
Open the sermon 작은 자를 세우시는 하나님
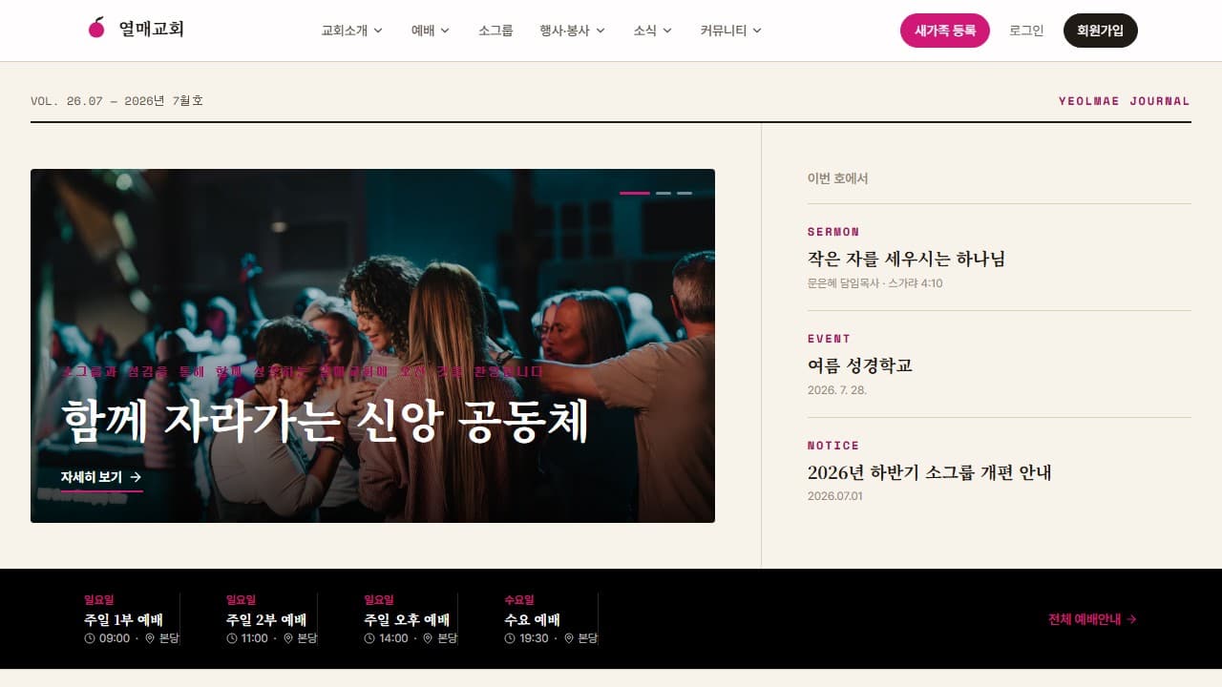tap(906, 259)
